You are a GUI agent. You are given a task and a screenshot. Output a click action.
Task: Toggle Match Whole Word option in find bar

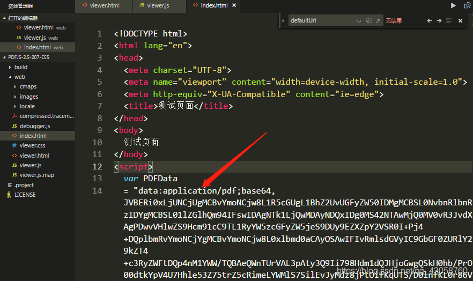(x=368, y=20)
